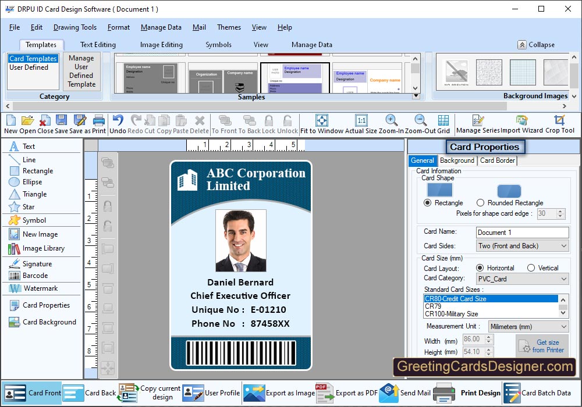
Task: Open the Drawing Tools menu
Action: point(75,27)
